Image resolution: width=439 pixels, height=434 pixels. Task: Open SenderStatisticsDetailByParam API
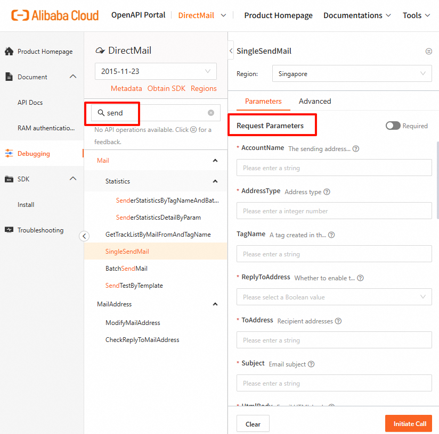(158, 218)
